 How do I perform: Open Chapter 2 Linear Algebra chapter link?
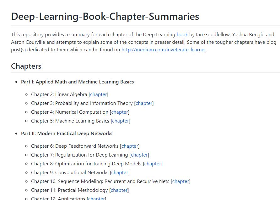99,94
